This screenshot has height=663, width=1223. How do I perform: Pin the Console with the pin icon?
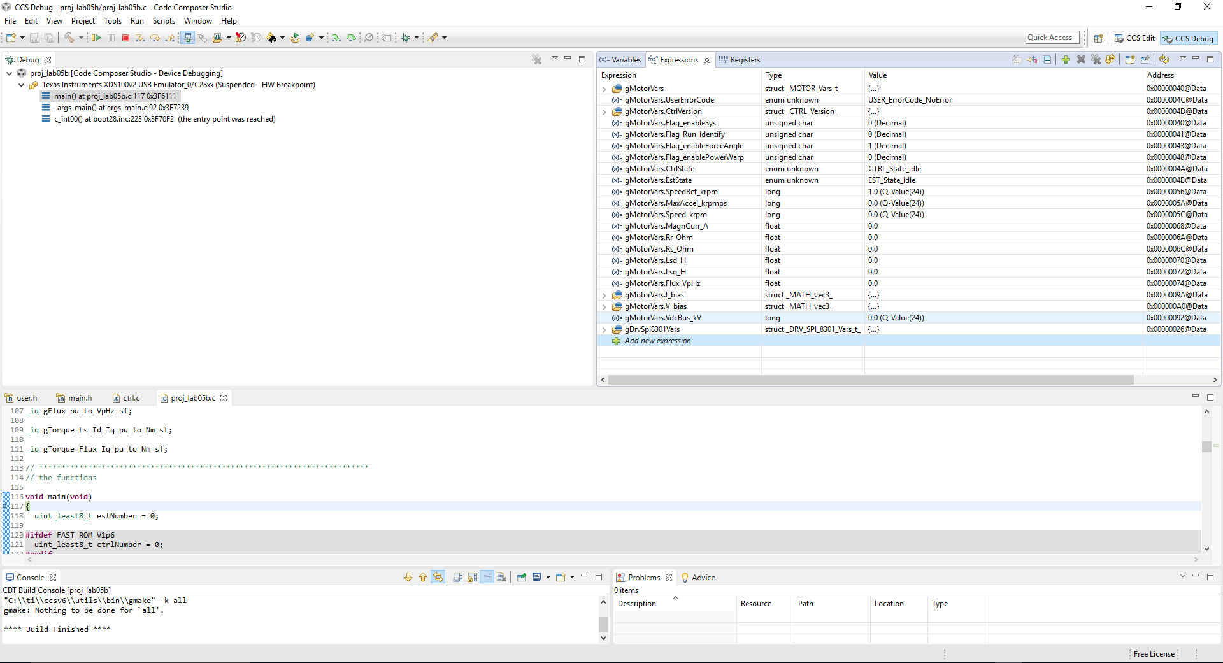click(522, 578)
